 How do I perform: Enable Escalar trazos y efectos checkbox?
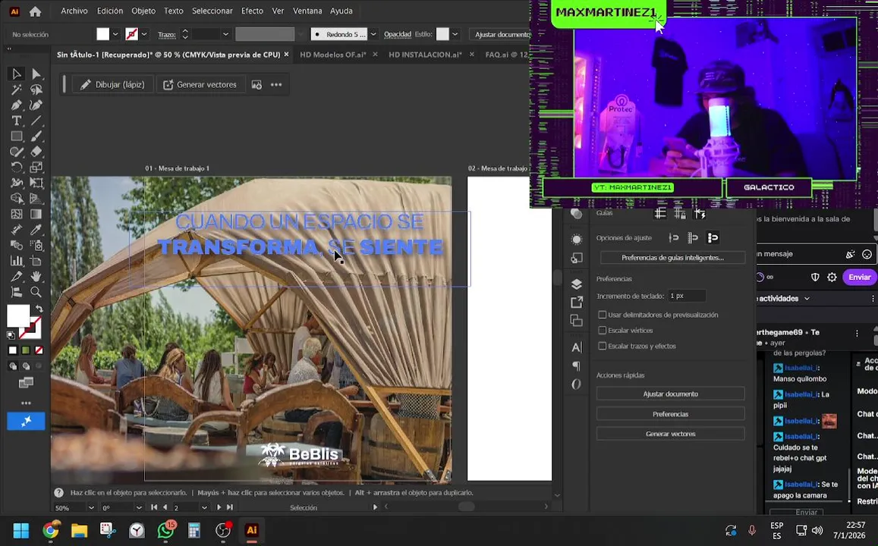pyautogui.click(x=603, y=347)
